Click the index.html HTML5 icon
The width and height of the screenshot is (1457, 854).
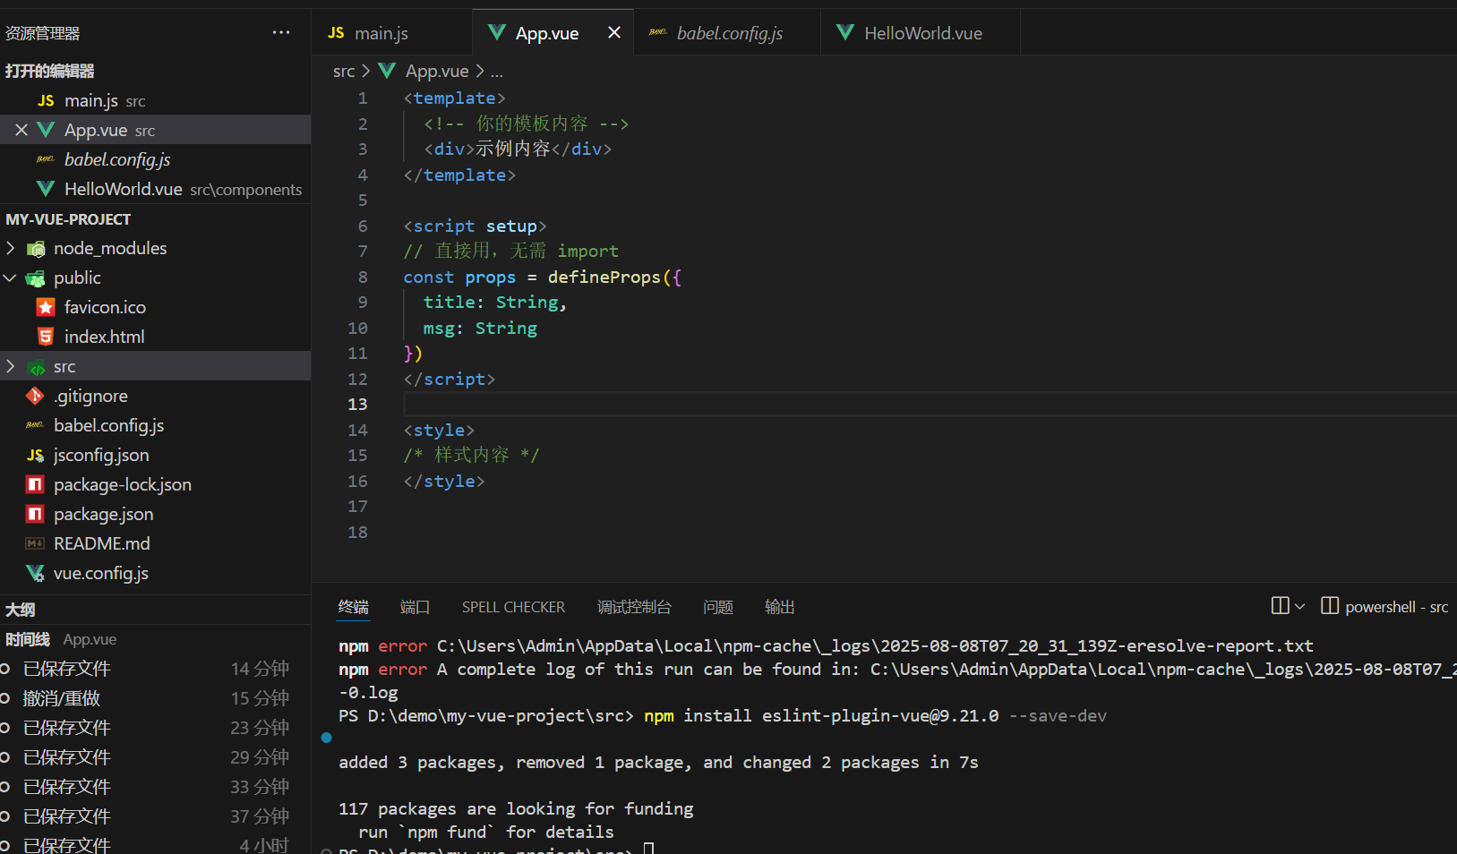(46, 337)
